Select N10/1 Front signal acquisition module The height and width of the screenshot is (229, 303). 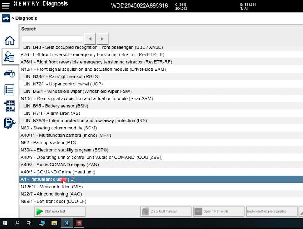[x=161, y=70]
